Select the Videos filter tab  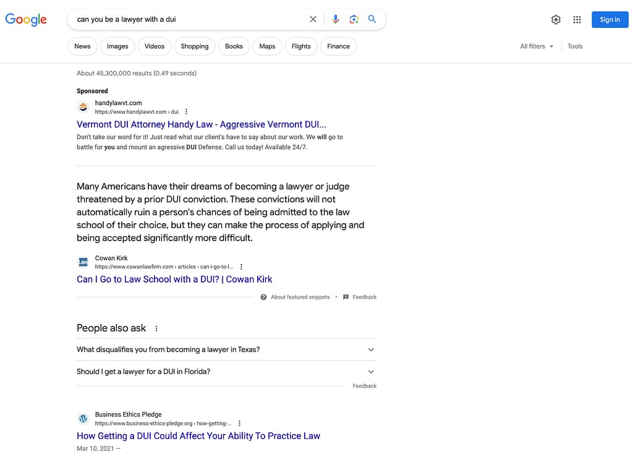(155, 46)
